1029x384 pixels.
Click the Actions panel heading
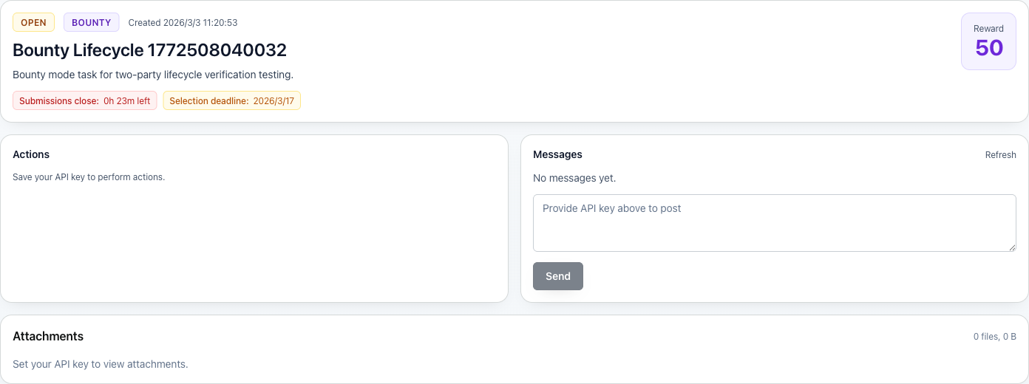(31, 154)
